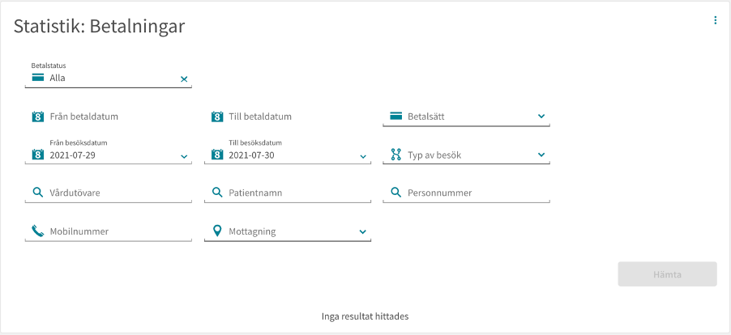Image resolution: width=731 pixels, height=335 pixels.
Task: Open calendar icon for Från betaldatum
Action: 38,117
